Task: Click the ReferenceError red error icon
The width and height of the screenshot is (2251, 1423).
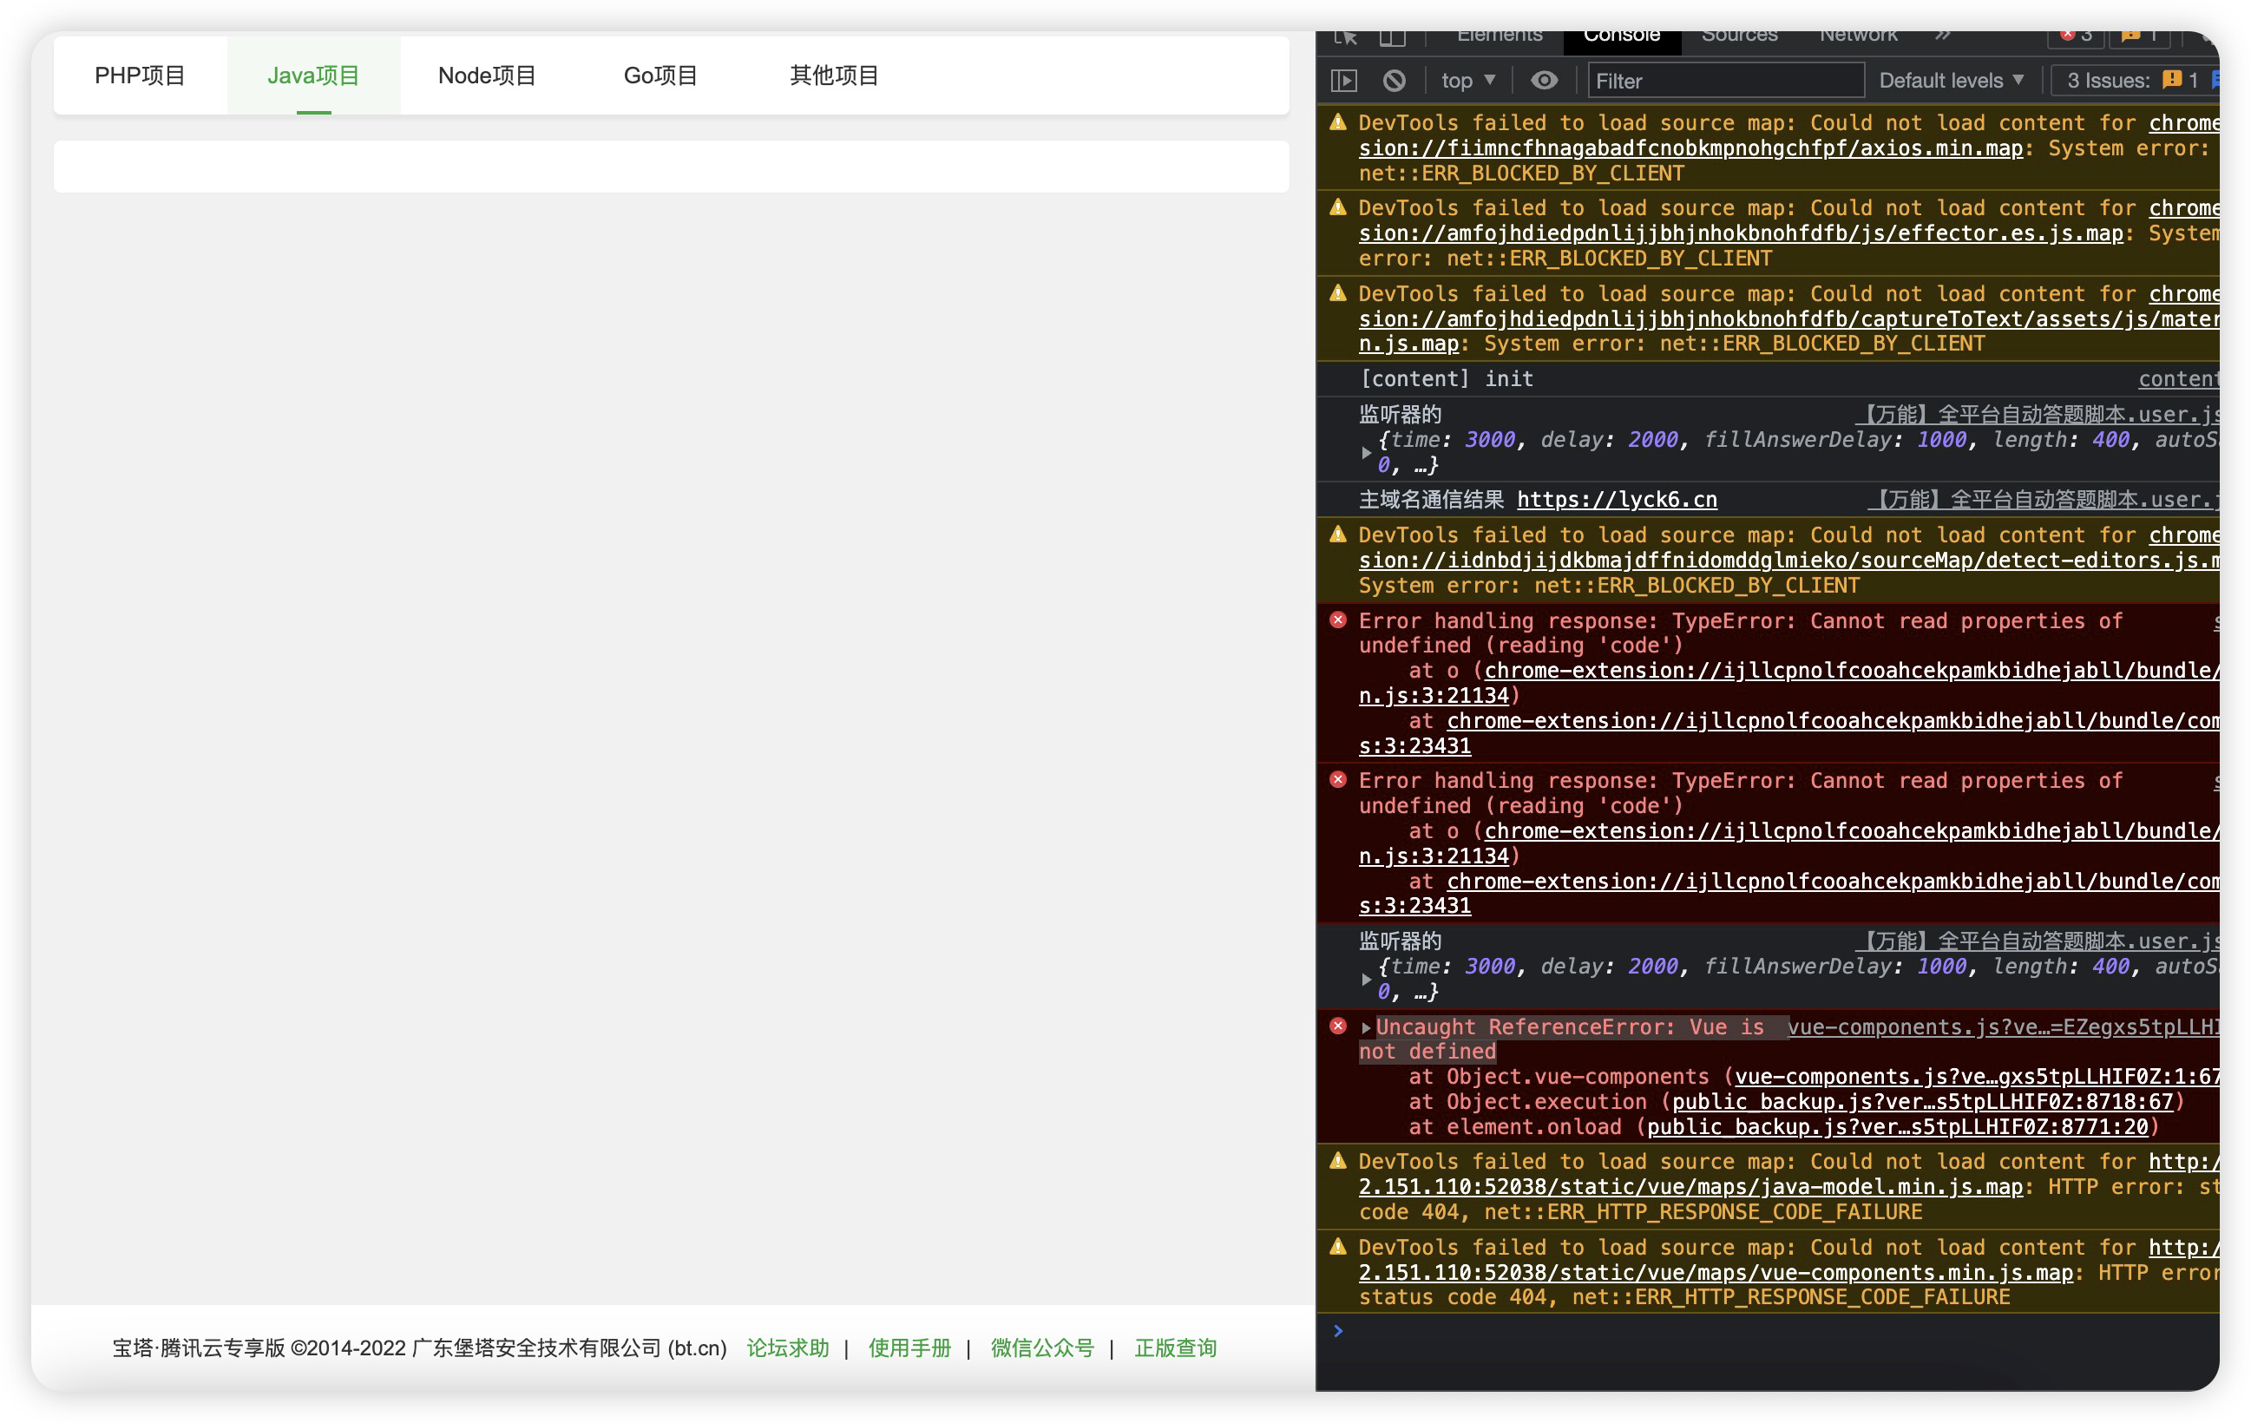Action: pos(1338,1026)
